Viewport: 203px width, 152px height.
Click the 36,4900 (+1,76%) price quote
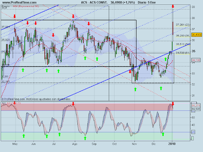point(123,3)
